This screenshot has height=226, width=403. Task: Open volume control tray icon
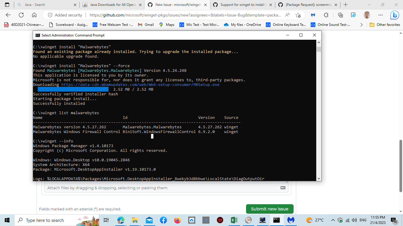pyautogui.click(x=354, y=220)
